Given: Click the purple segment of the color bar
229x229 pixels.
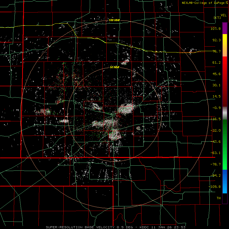Looking at the screenshot, I should [x=225, y=28].
